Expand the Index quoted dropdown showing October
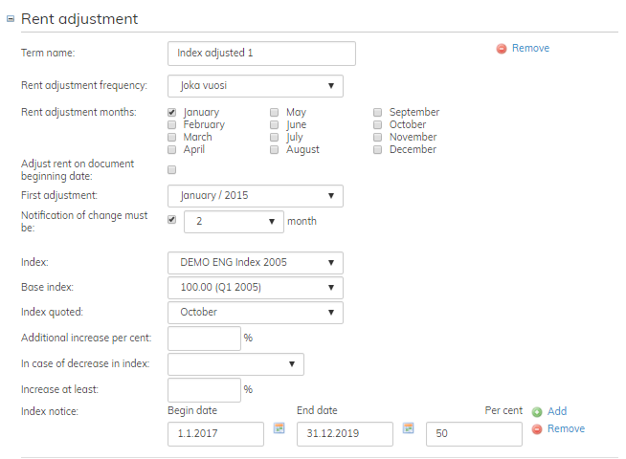The image size is (626, 459). pyautogui.click(x=255, y=313)
